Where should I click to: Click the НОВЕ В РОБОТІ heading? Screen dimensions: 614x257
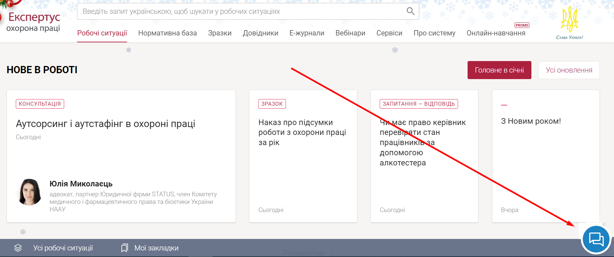click(x=42, y=70)
